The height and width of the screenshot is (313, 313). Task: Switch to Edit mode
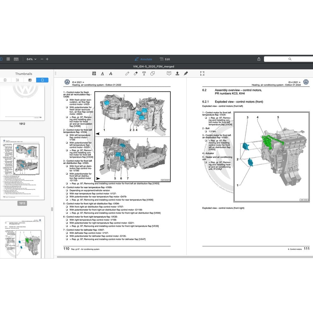tap(165, 59)
